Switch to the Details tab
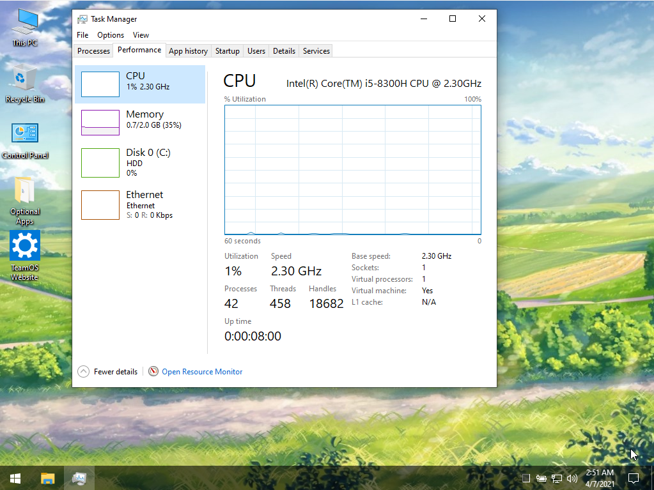This screenshot has height=490, width=654. pyautogui.click(x=284, y=51)
